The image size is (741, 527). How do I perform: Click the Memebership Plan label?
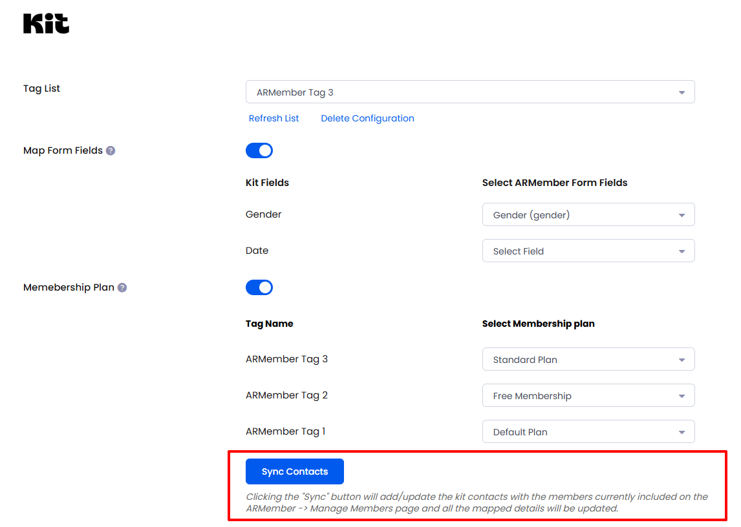(x=69, y=287)
